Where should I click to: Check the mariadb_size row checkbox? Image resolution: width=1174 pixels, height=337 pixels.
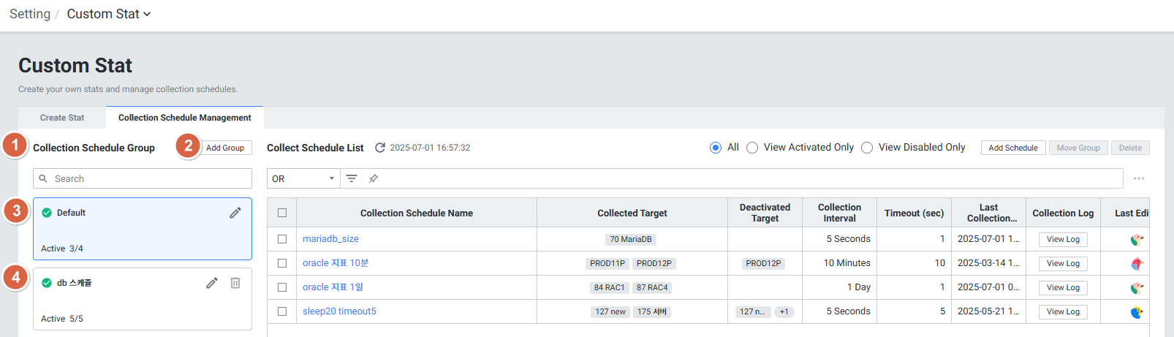[x=282, y=239]
